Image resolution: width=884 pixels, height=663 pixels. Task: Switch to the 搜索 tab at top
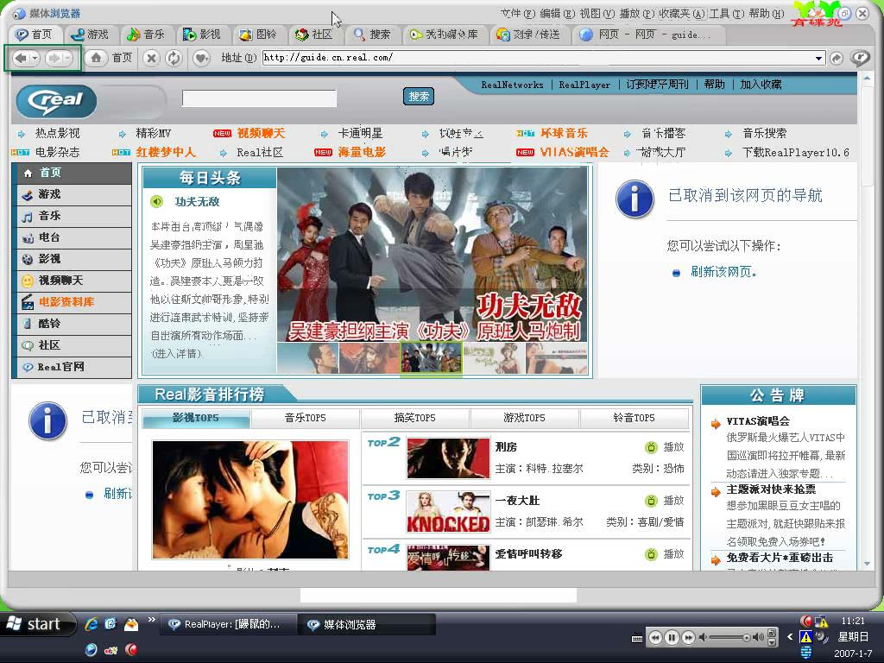click(x=372, y=35)
